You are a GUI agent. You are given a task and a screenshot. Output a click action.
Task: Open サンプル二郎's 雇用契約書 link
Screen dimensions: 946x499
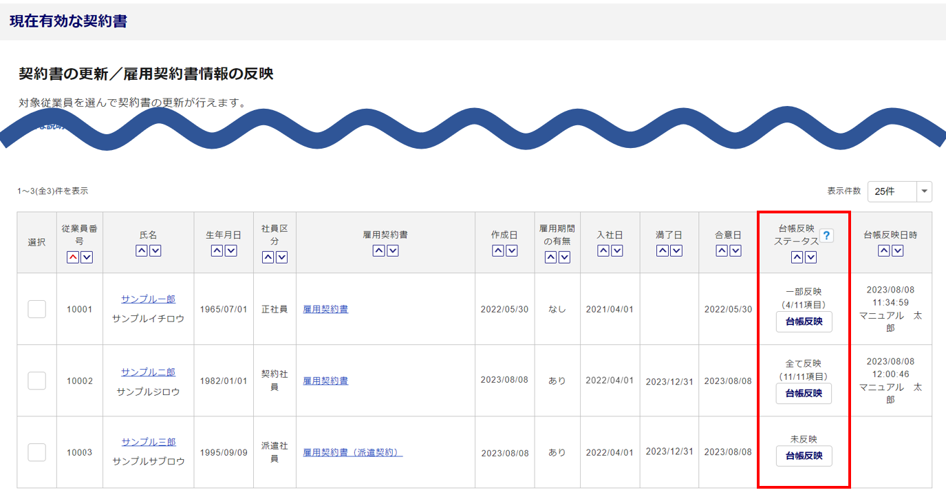coord(325,381)
